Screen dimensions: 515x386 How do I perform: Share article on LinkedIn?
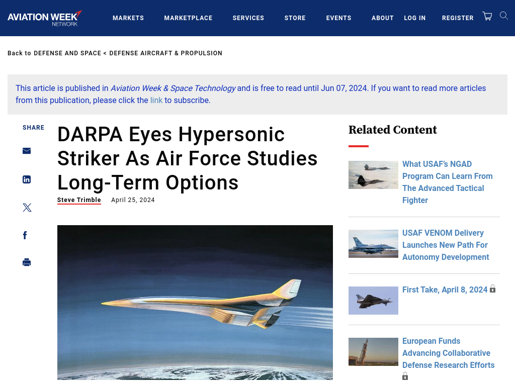coord(27,179)
